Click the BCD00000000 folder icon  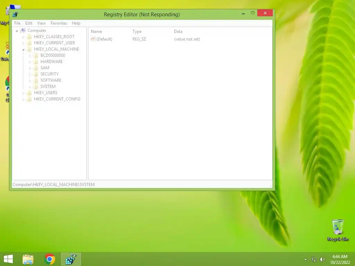click(36, 55)
